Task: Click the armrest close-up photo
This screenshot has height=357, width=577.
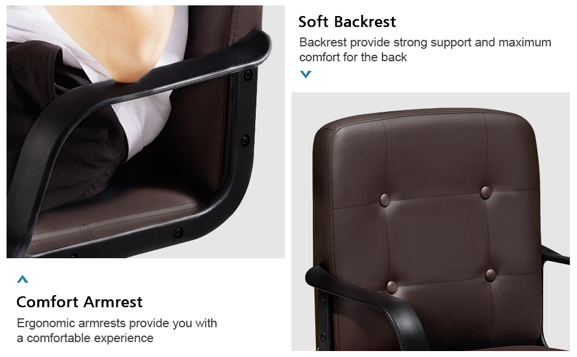Action: (x=146, y=131)
